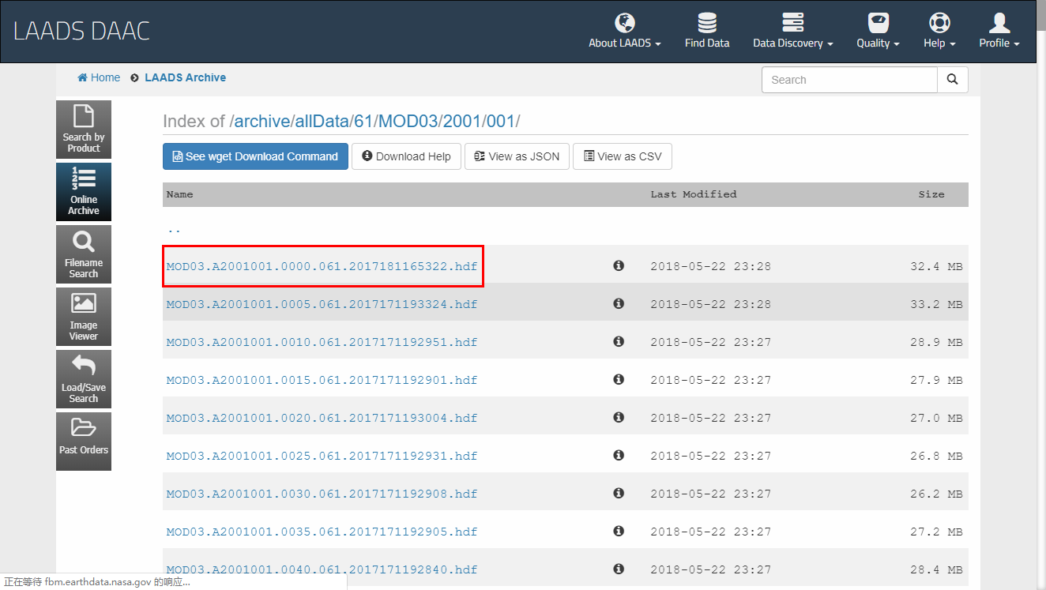
Task: Download MOD03.A2001001.0010 hdf file
Action: (322, 342)
